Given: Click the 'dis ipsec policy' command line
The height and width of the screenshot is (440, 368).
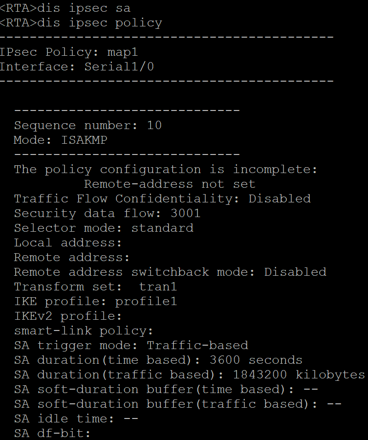Looking at the screenshot, I should [81, 23].
